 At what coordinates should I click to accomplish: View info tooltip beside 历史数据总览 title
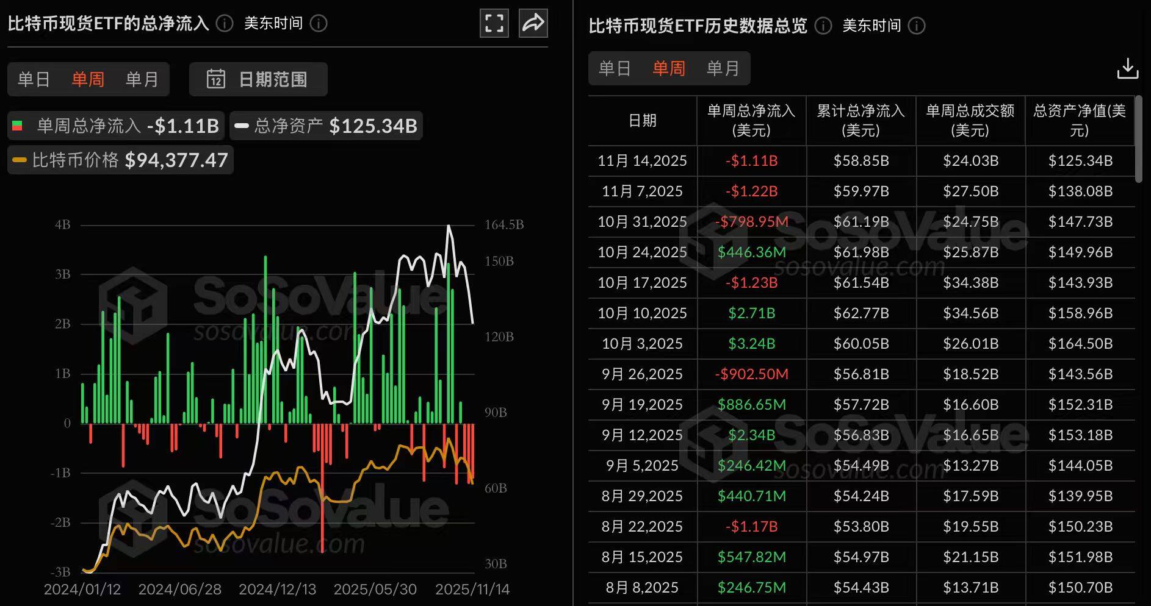[x=823, y=27]
